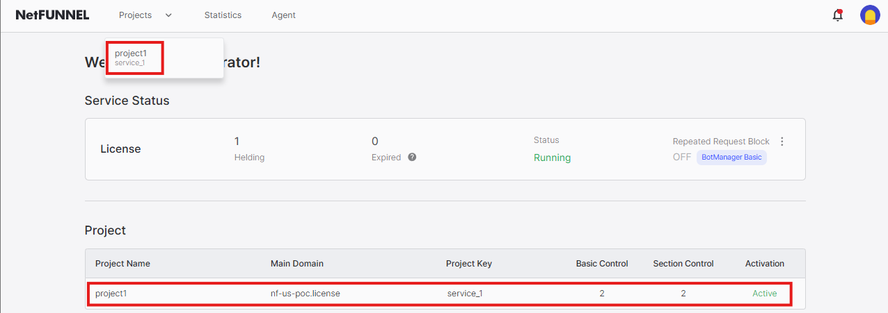Viewport: 888px width, 313px height.
Task: Open the user profile avatar
Action: [x=870, y=15]
